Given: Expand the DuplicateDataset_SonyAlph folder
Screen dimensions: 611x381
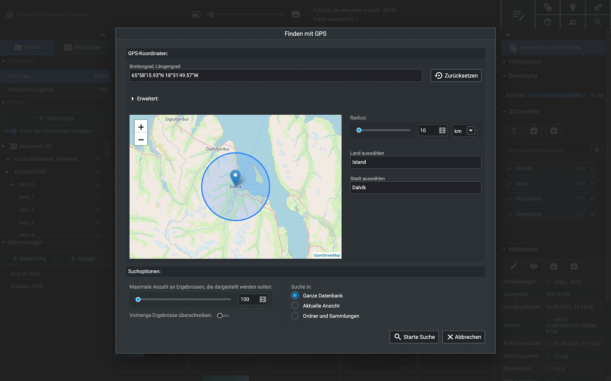Looking at the screenshot, I should (8, 159).
